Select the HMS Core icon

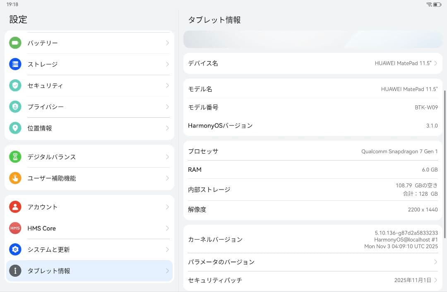tap(15, 228)
